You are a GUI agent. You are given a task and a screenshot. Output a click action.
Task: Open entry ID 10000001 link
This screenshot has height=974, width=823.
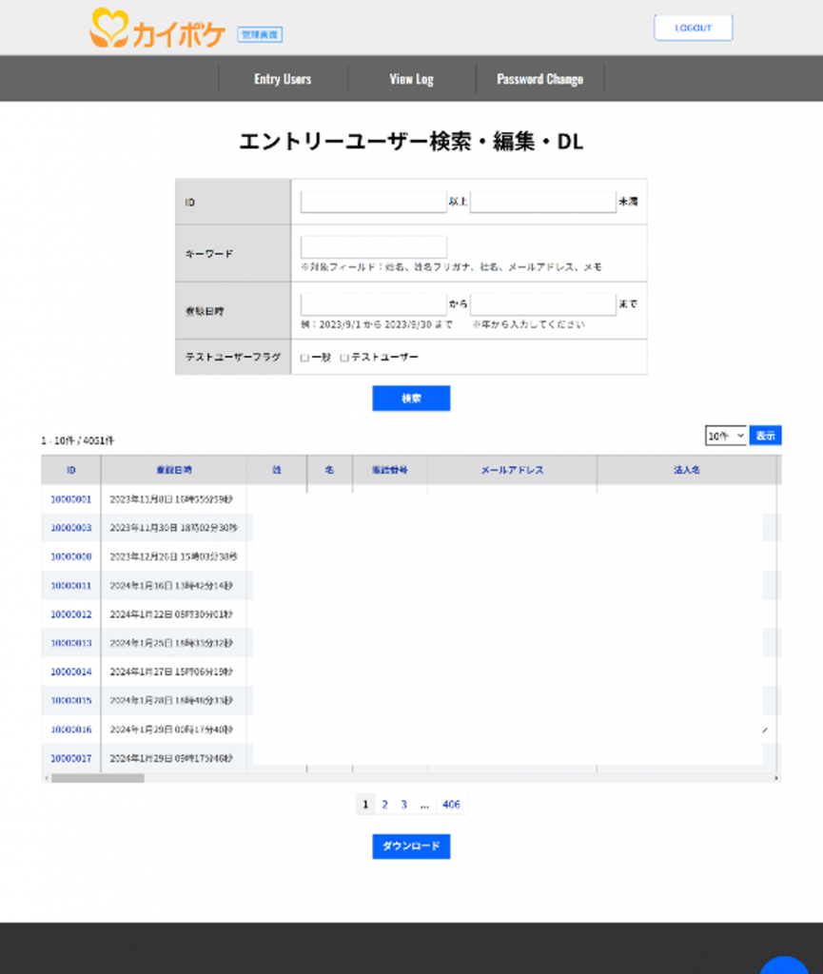click(x=70, y=499)
